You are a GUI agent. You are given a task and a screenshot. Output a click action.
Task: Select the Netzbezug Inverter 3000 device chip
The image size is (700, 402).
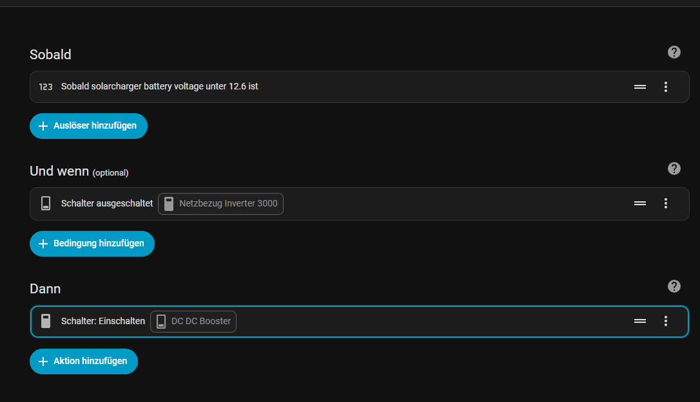[x=220, y=204]
